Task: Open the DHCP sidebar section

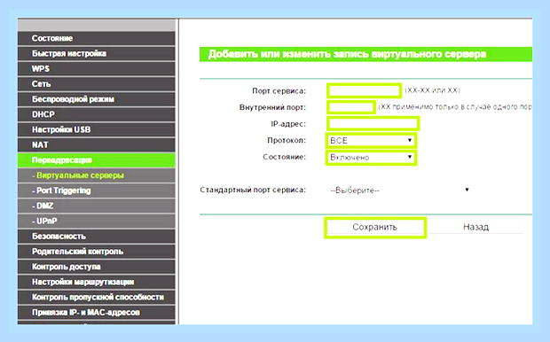Action: tap(97, 114)
